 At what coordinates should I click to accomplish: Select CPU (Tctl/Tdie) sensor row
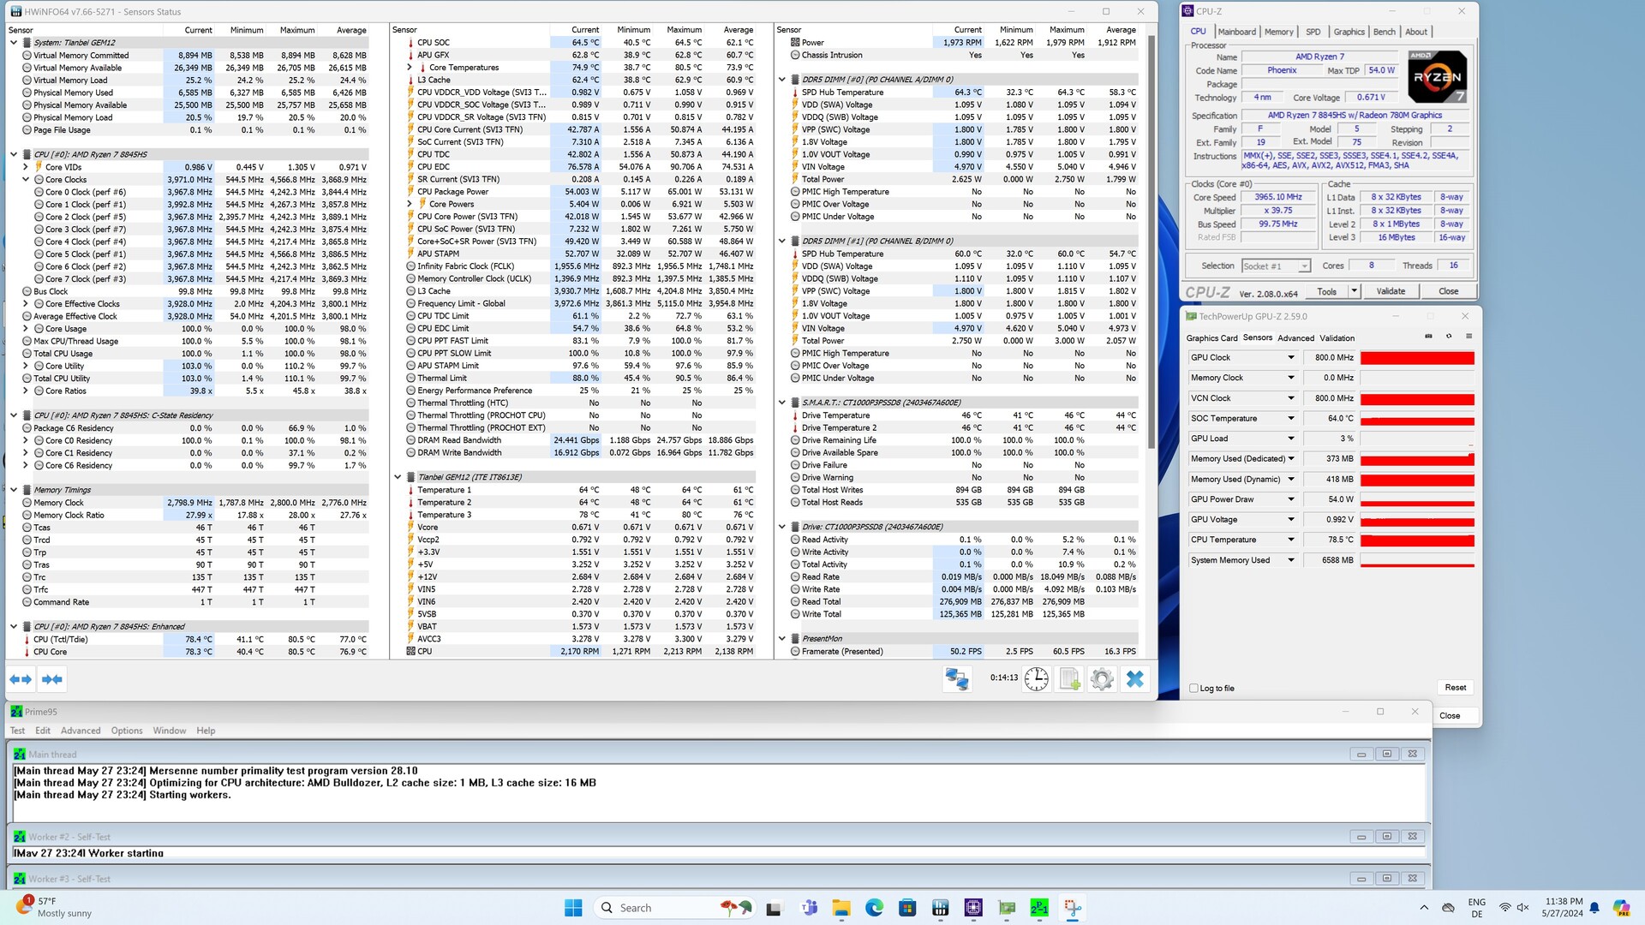(x=195, y=639)
